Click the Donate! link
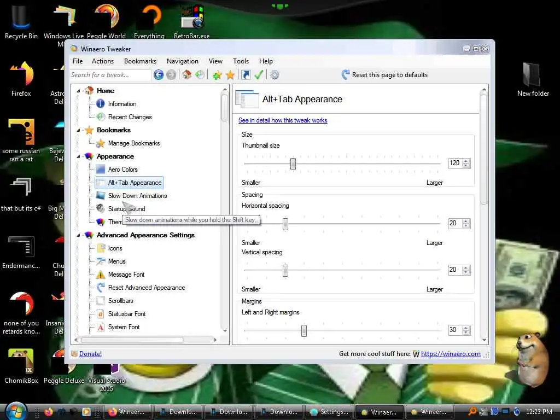 90,354
